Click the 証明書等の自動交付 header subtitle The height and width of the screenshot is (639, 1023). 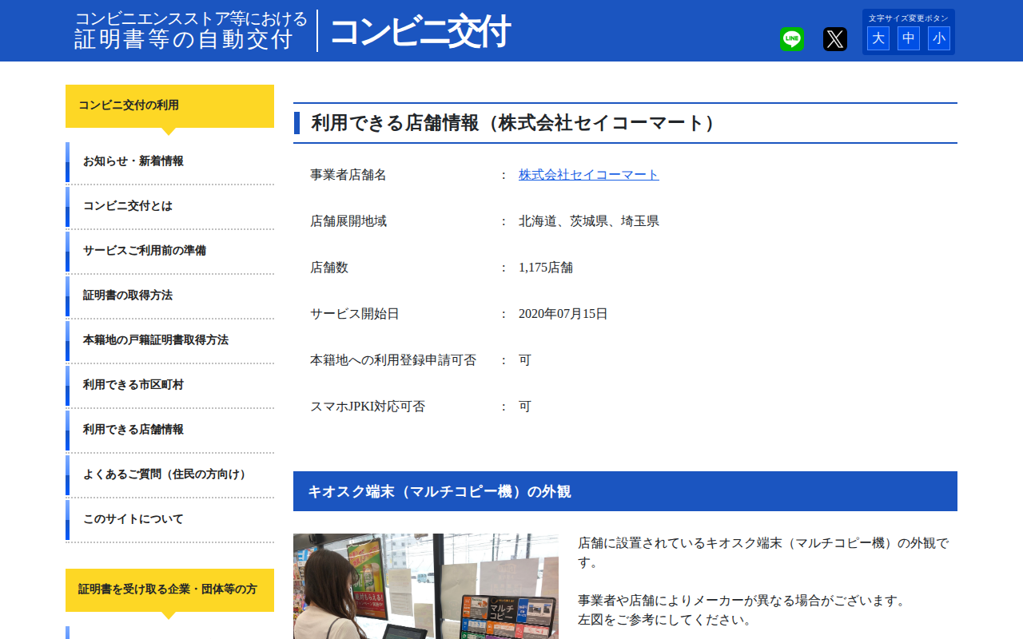(184, 39)
